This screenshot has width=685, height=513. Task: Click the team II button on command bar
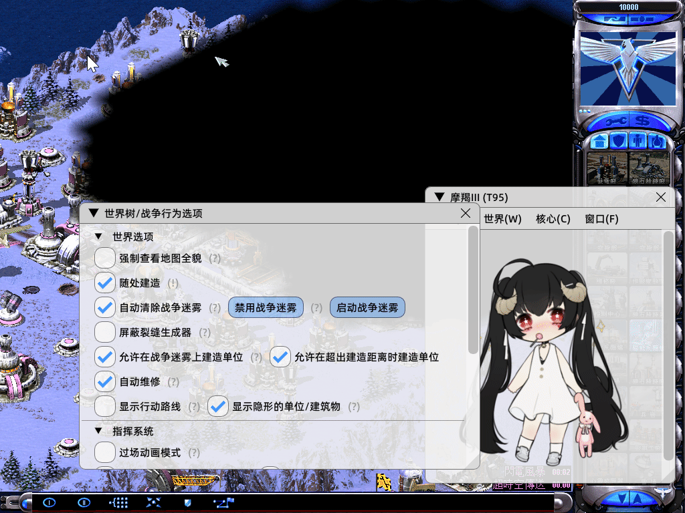coord(84,503)
